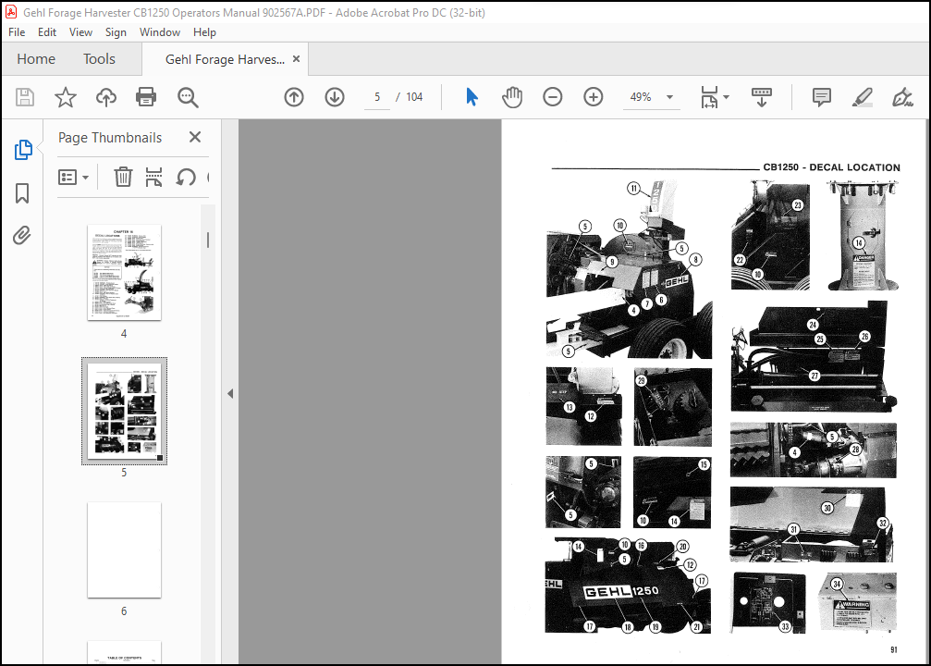The width and height of the screenshot is (931, 666).
Task: Upload the file to cloud storage
Action: (x=106, y=97)
